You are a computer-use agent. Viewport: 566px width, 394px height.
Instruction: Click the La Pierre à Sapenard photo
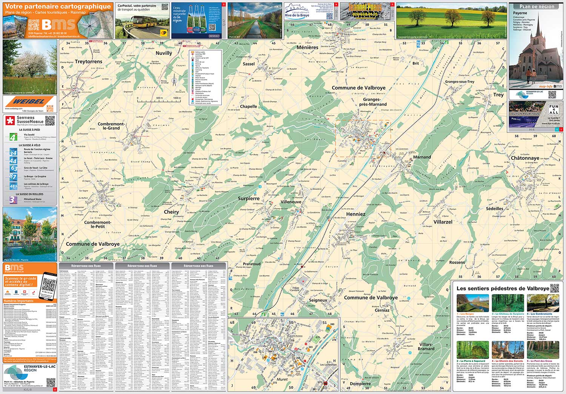(x=472, y=351)
